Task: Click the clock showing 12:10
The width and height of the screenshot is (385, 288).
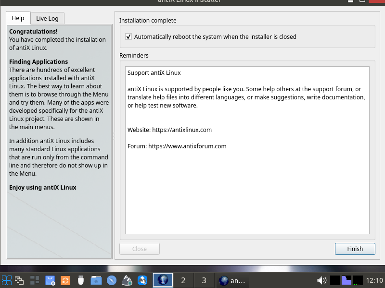Action: [x=374, y=280]
